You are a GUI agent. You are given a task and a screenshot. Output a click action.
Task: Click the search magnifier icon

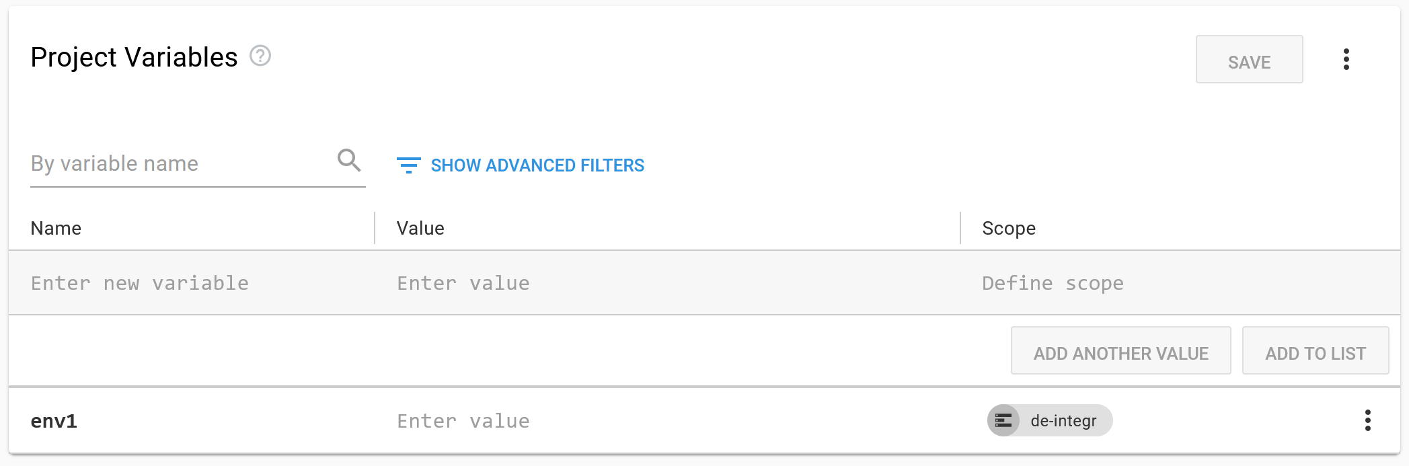[x=348, y=161]
